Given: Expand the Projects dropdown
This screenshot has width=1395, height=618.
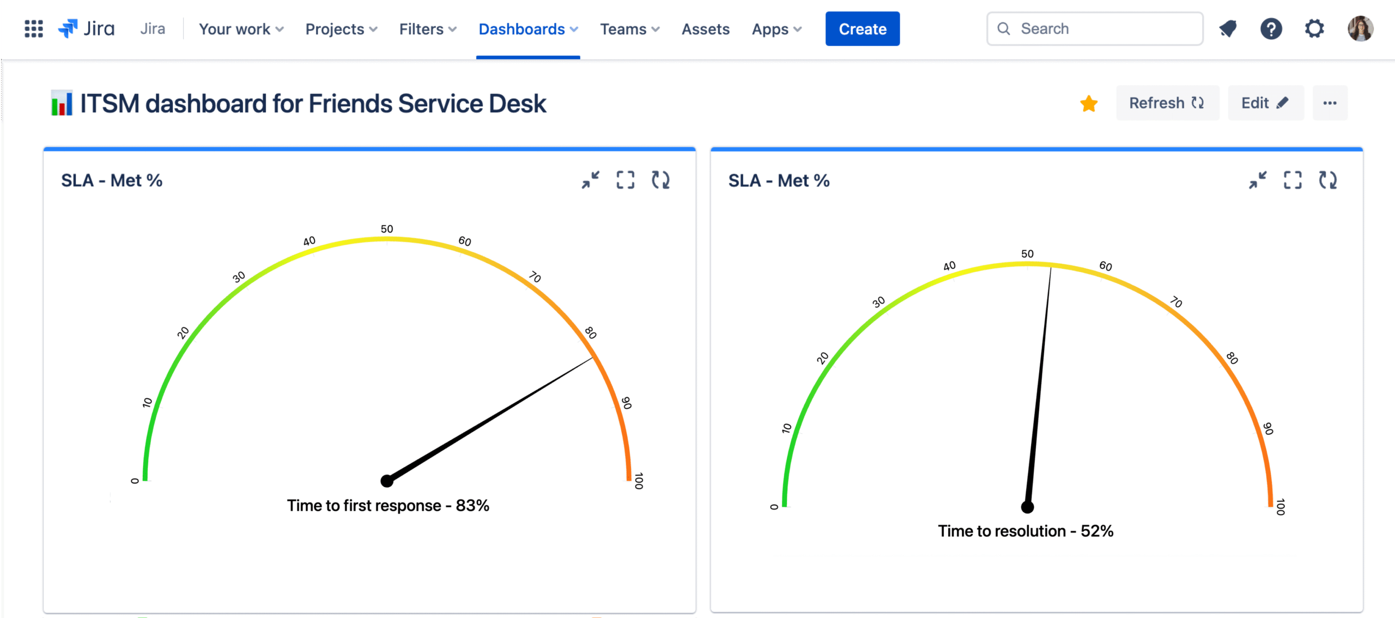Looking at the screenshot, I should point(341,29).
